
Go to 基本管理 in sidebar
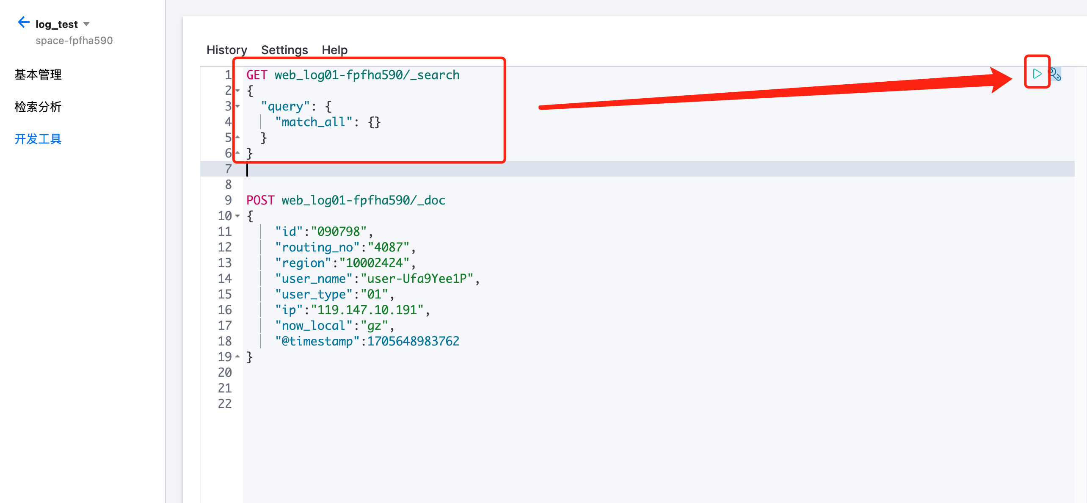38,75
